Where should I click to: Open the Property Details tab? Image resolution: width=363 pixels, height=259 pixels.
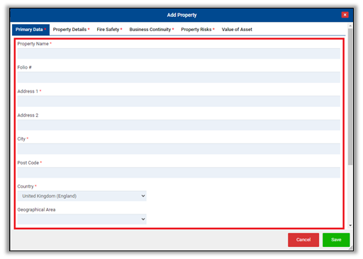(x=71, y=30)
